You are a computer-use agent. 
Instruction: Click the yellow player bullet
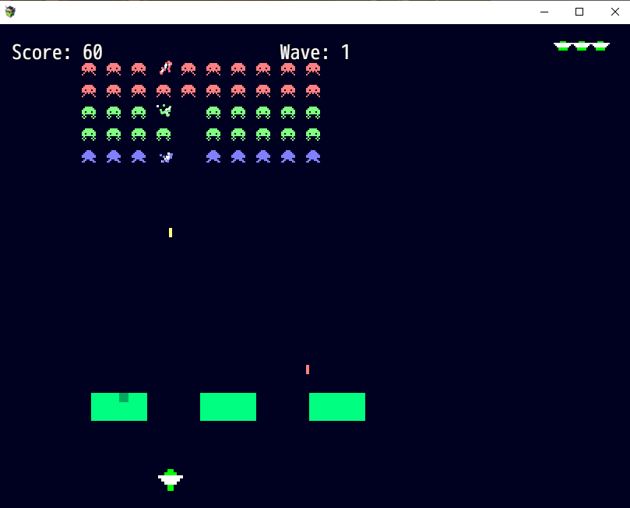(171, 233)
